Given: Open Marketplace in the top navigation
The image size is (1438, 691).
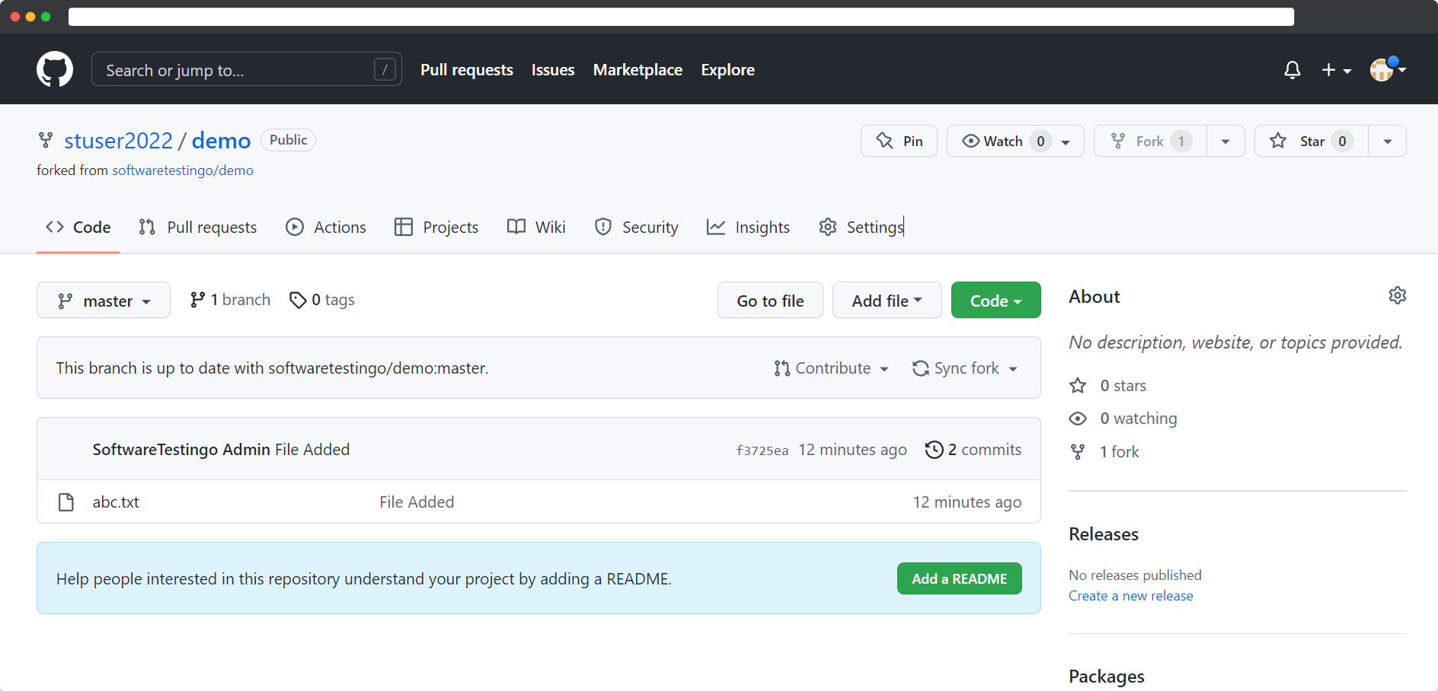Looking at the screenshot, I should click(x=638, y=70).
